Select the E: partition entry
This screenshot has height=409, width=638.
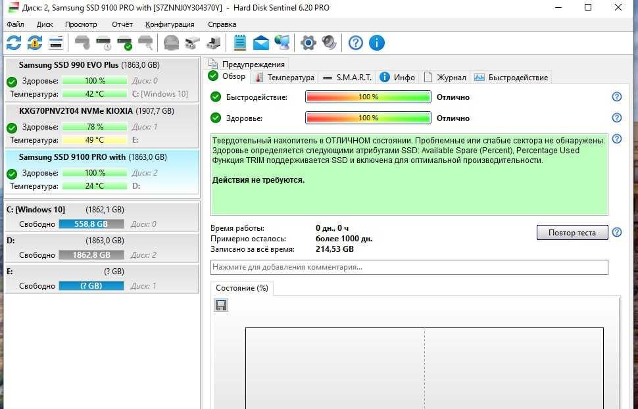point(102,279)
